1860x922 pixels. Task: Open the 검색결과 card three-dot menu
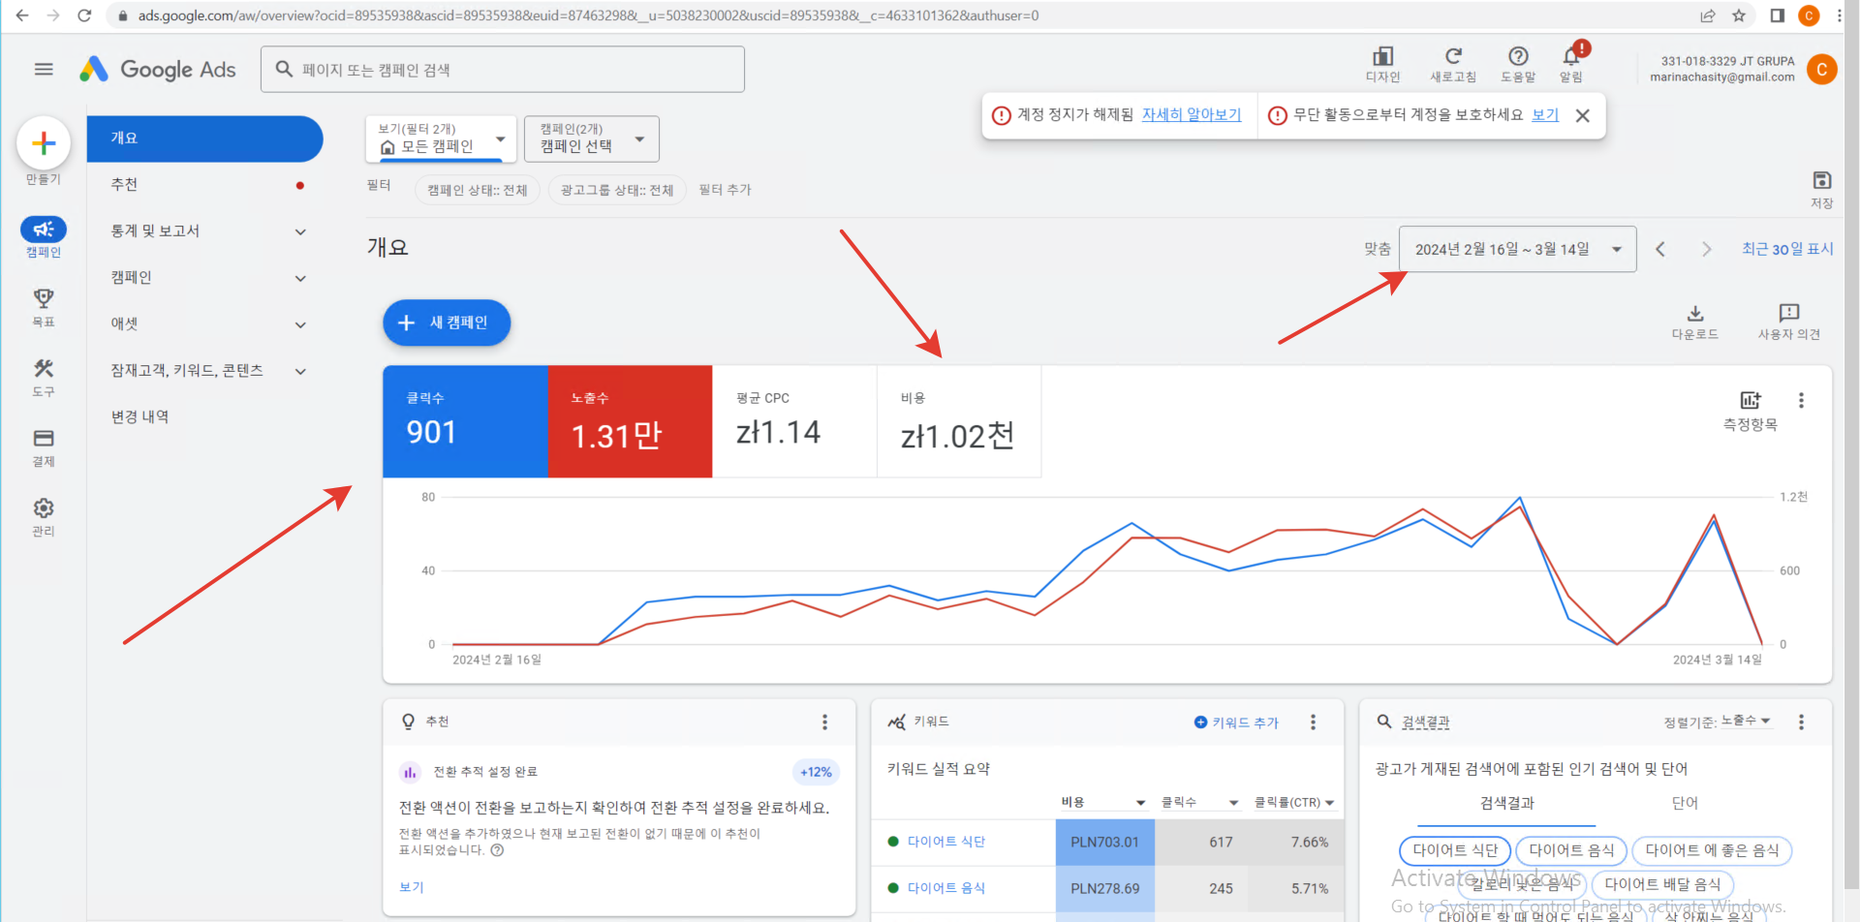[1801, 722]
